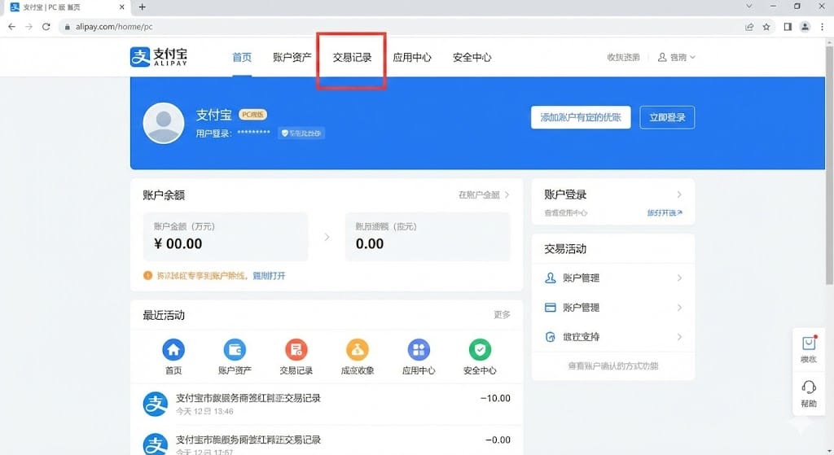Click the gray text link below 交易活动 list
This screenshot has width=834, height=455.
(613, 365)
